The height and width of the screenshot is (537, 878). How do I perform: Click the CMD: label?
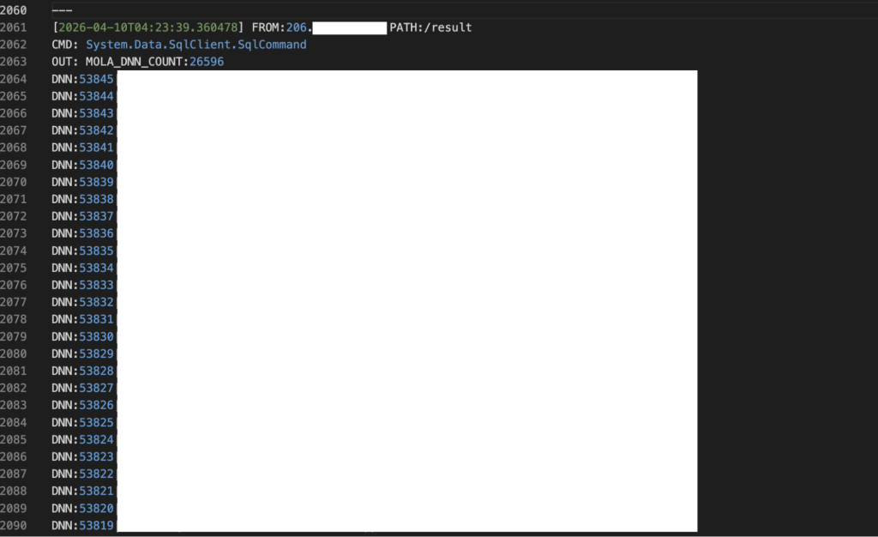65,45
